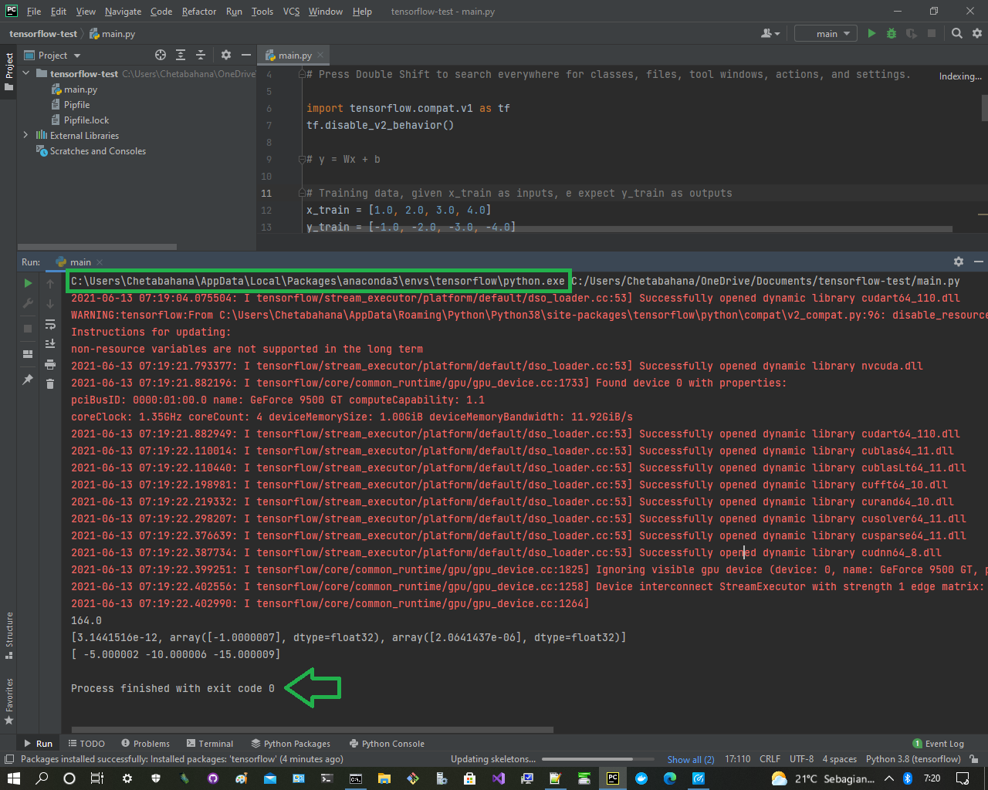Click Show all (2) background tasks link
Viewport: 988px width, 790px height.
691,759
